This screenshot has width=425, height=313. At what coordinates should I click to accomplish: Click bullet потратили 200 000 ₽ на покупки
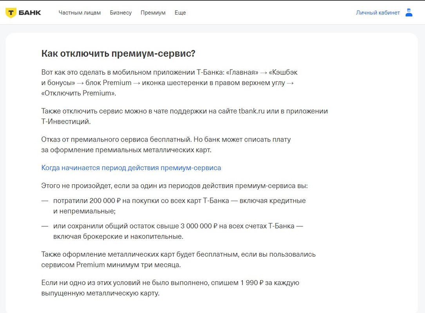(179, 201)
